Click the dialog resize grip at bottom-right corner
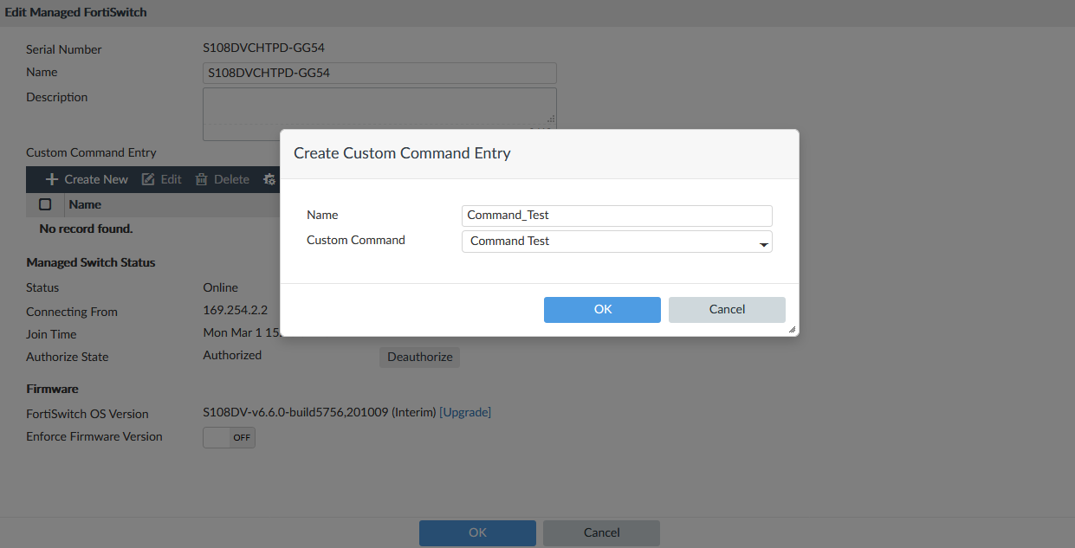 tap(793, 331)
